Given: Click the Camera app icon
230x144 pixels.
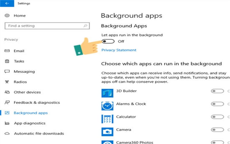Looking at the screenshot, I should (x=107, y=132).
